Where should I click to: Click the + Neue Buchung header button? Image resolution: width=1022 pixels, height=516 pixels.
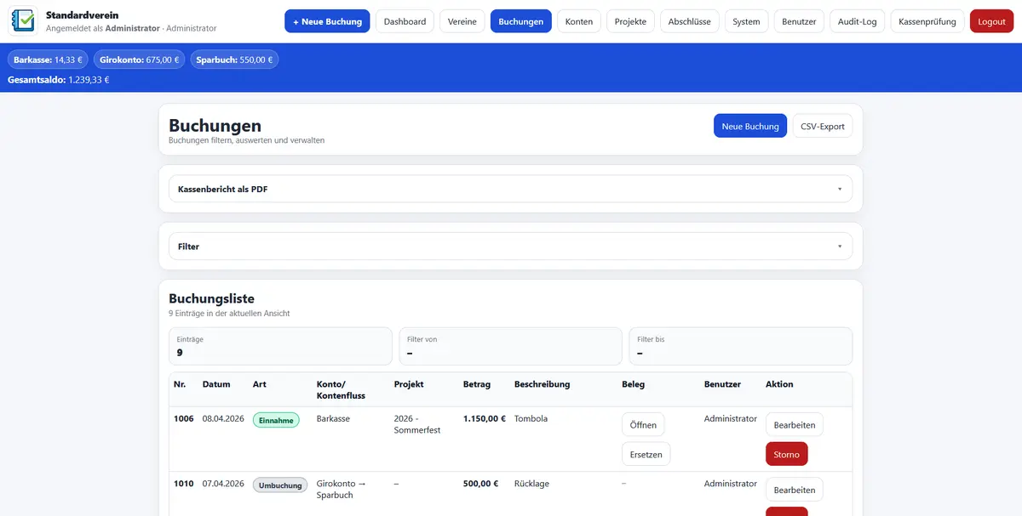tap(327, 21)
